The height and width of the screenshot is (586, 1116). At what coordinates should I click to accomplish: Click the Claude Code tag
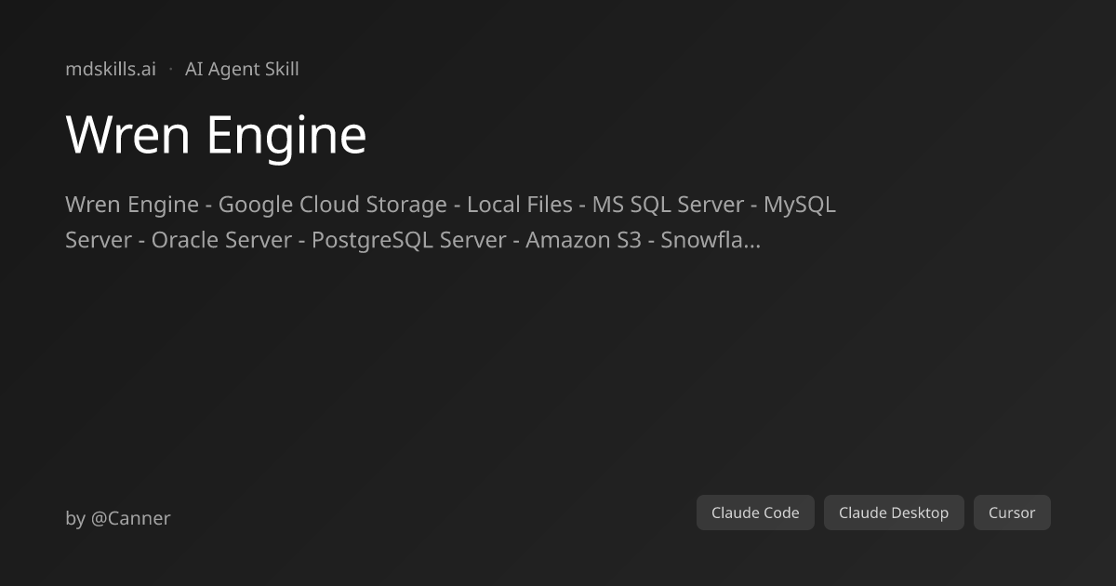(x=755, y=513)
